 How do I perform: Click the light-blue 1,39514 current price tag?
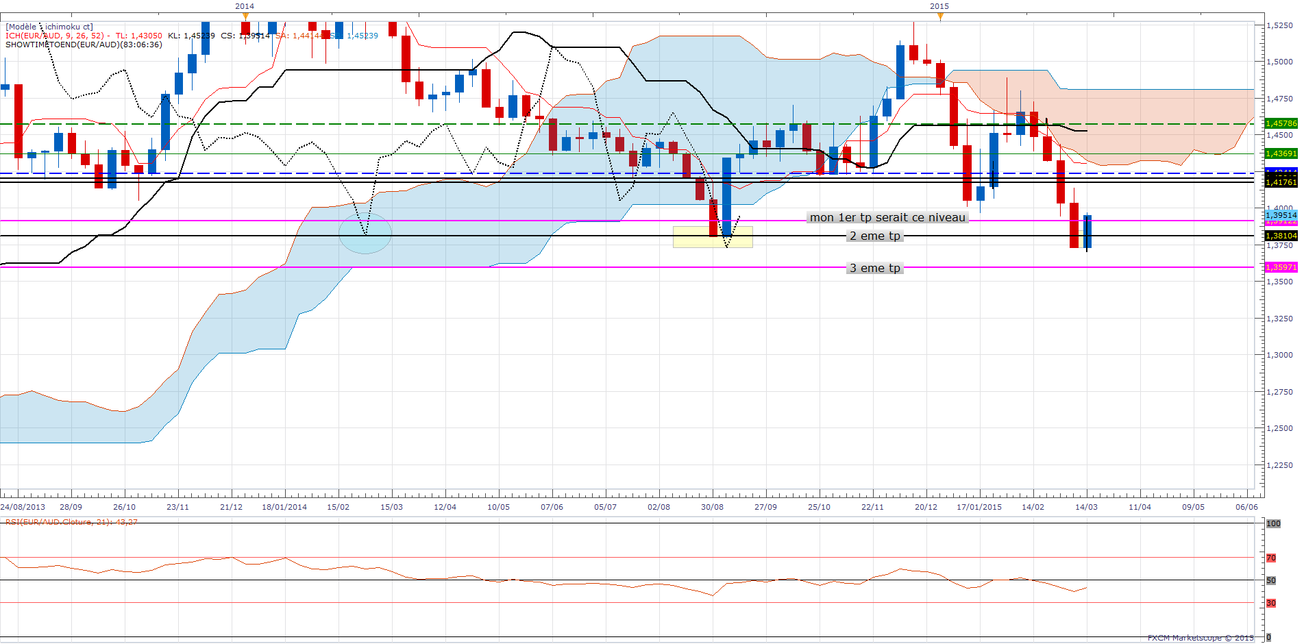click(1281, 214)
